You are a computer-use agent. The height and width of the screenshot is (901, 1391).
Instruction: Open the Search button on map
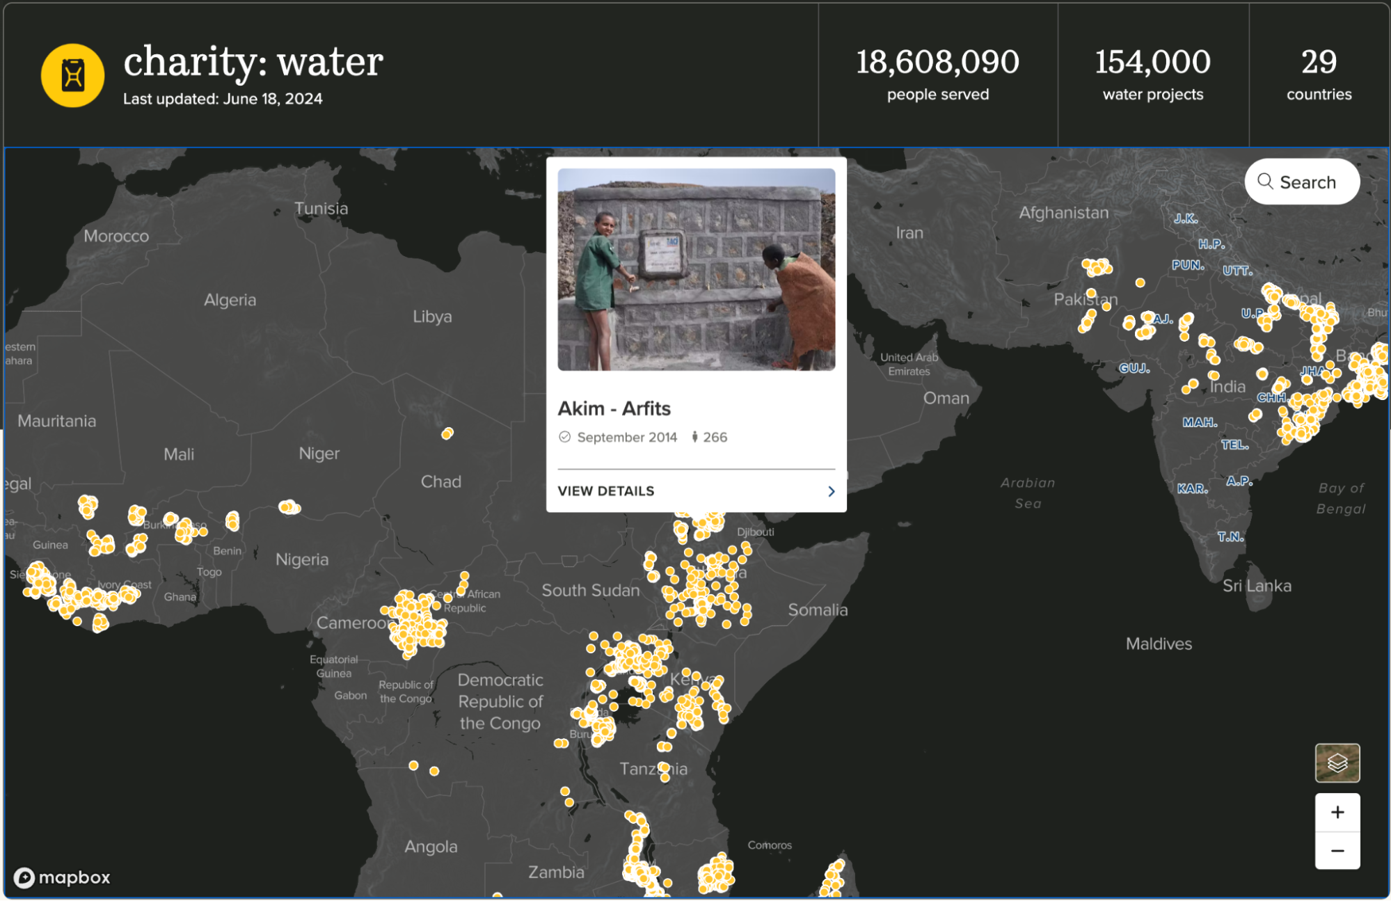1301,182
